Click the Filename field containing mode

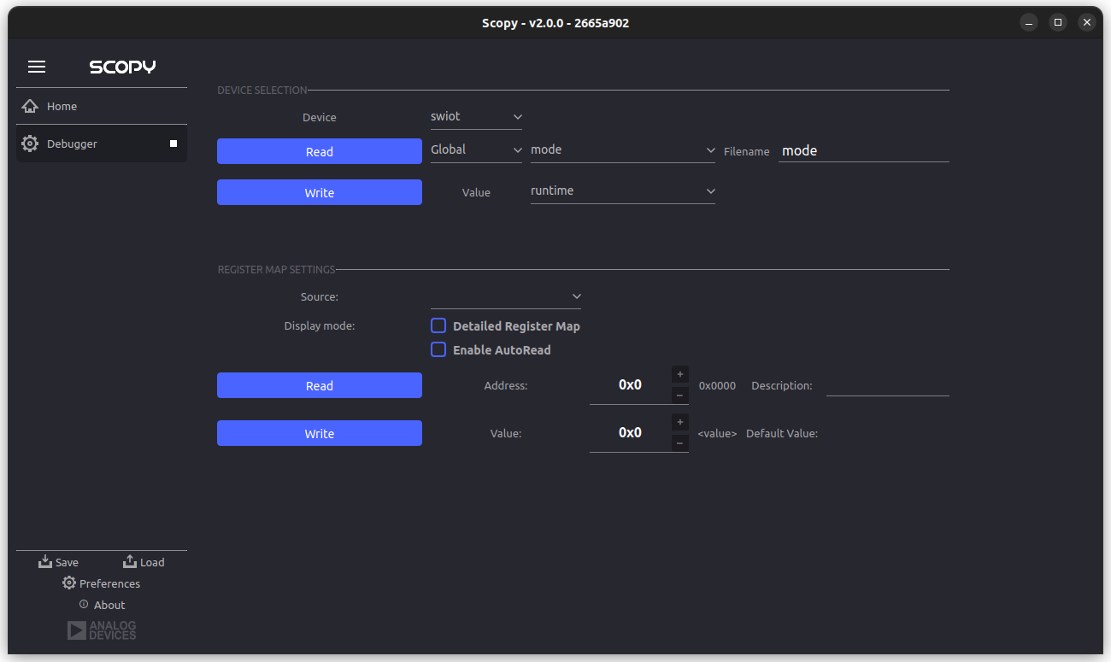(864, 150)
